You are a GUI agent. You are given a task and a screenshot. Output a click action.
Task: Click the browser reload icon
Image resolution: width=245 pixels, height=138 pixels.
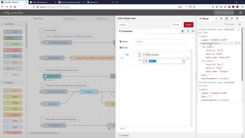(11, 7)
